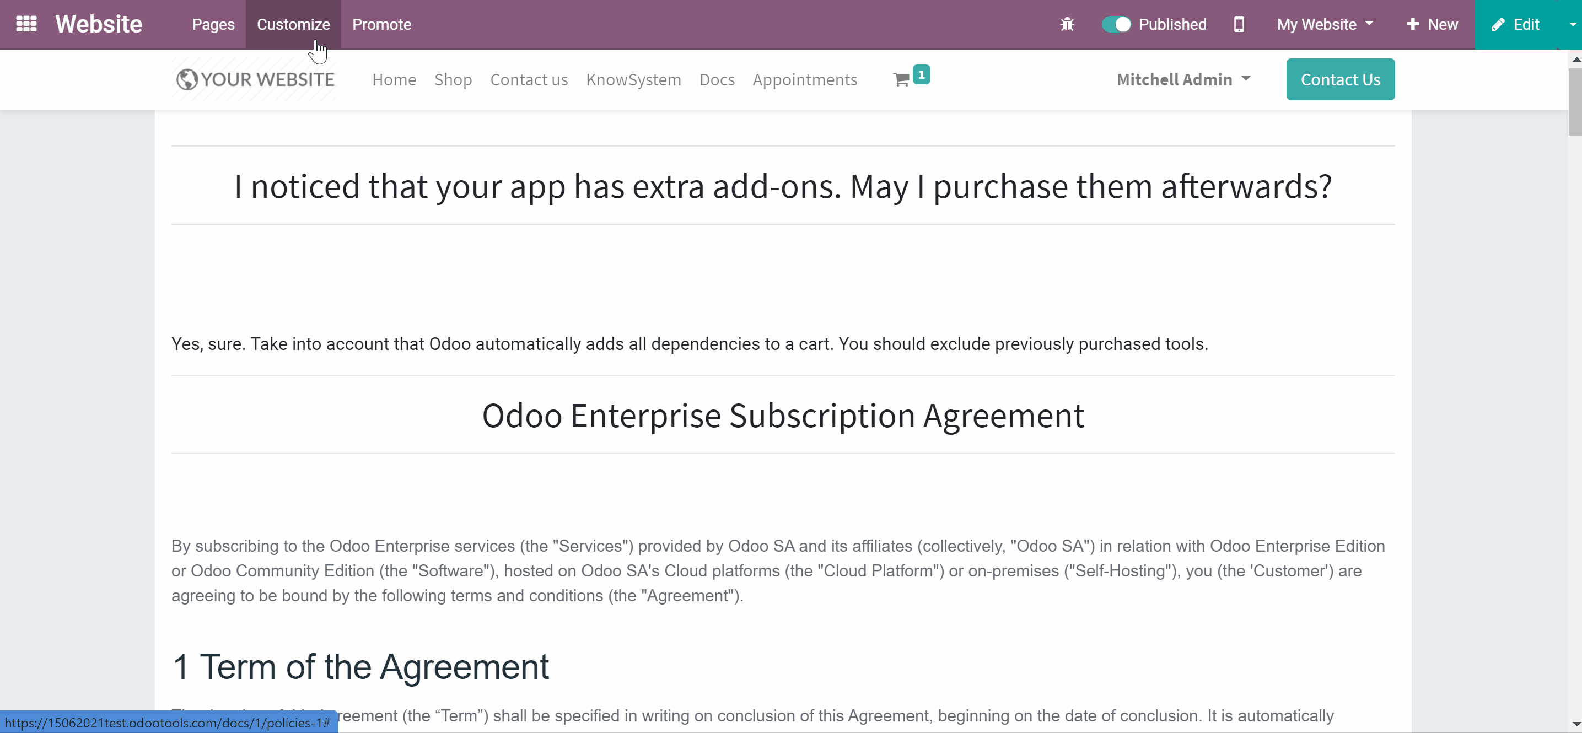The image size is (1582, 733).
Task: Toggle the Published switch off
Action: point(1116,25)
